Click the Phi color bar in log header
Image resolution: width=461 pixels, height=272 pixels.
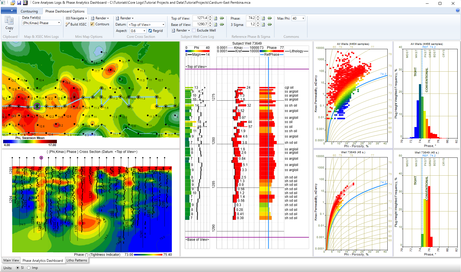click(198, 51)
